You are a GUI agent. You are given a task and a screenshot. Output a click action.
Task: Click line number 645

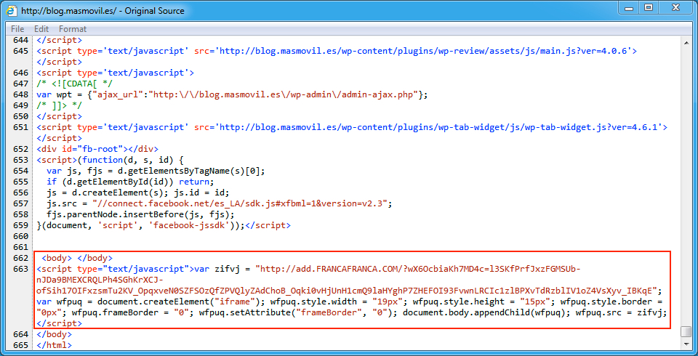tap(20, 51)
